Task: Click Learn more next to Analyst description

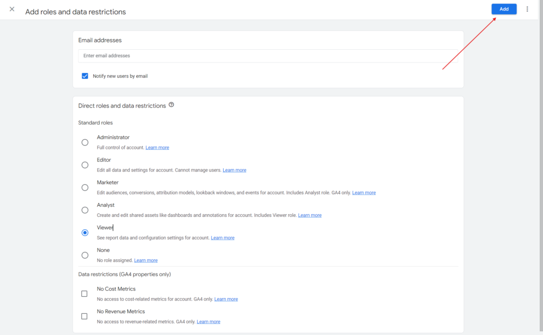Action: point(310,215)
